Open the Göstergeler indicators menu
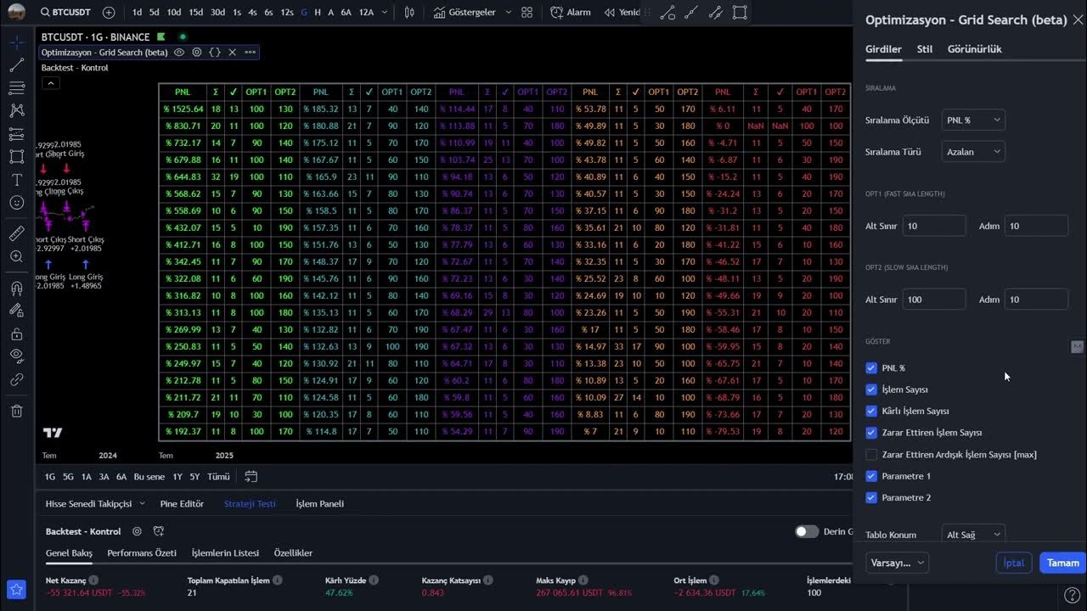 (x=464, y=13)
